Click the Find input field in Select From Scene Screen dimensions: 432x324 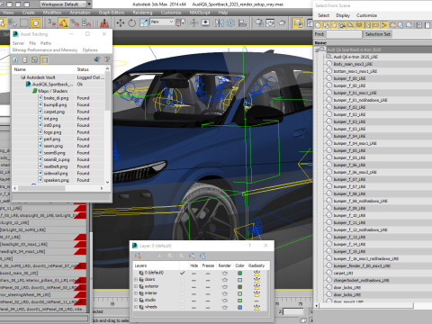click(x=344, y=34)
